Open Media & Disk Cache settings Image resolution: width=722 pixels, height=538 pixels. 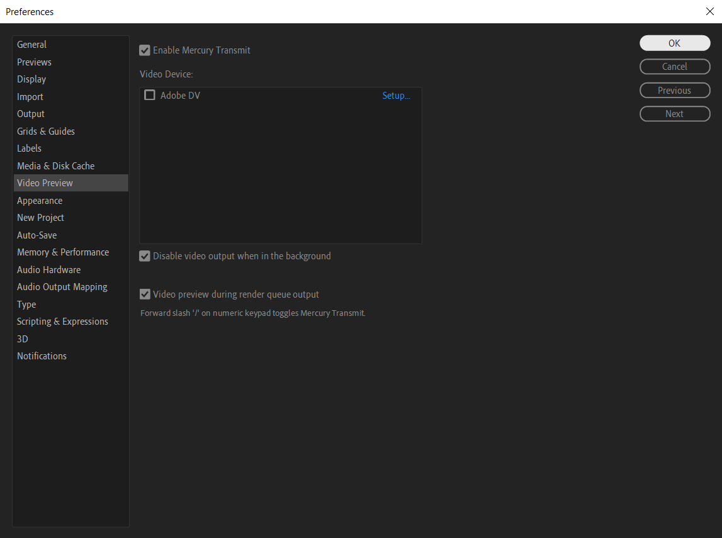[x=56, y=166]
